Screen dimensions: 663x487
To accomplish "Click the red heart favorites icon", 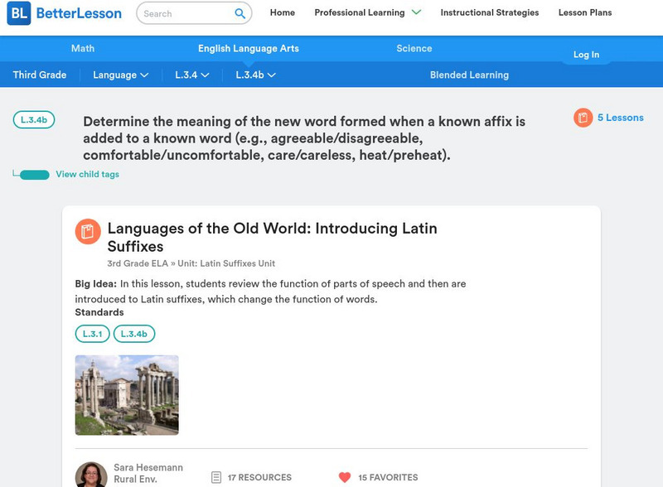I will [x=345, y=478].
